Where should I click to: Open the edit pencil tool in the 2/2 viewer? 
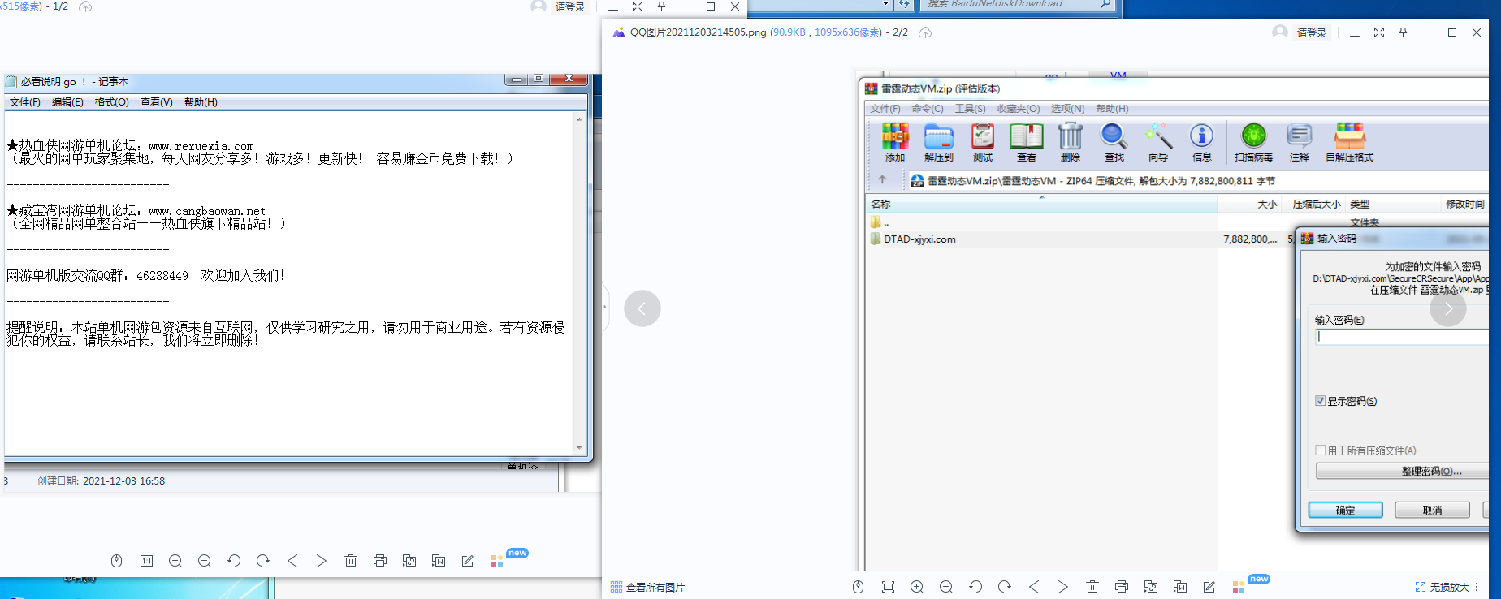1209,587
